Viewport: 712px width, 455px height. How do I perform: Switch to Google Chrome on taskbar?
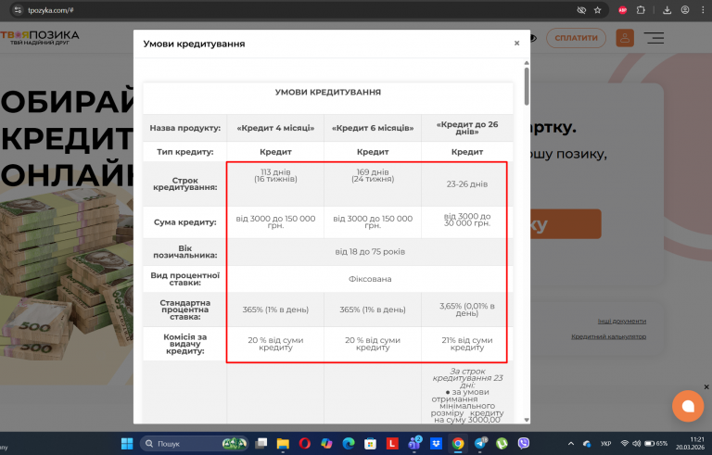pos(458,443)
